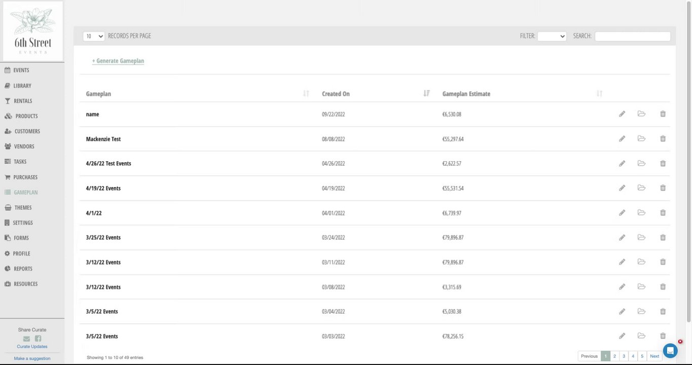
Task: Go to the Next page of entries
Action: pyautogui.click(x=654, y=356)
